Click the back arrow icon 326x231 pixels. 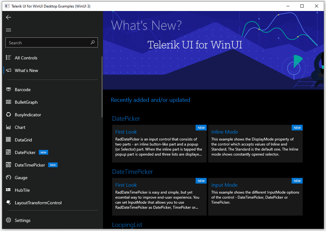point(9,17)
